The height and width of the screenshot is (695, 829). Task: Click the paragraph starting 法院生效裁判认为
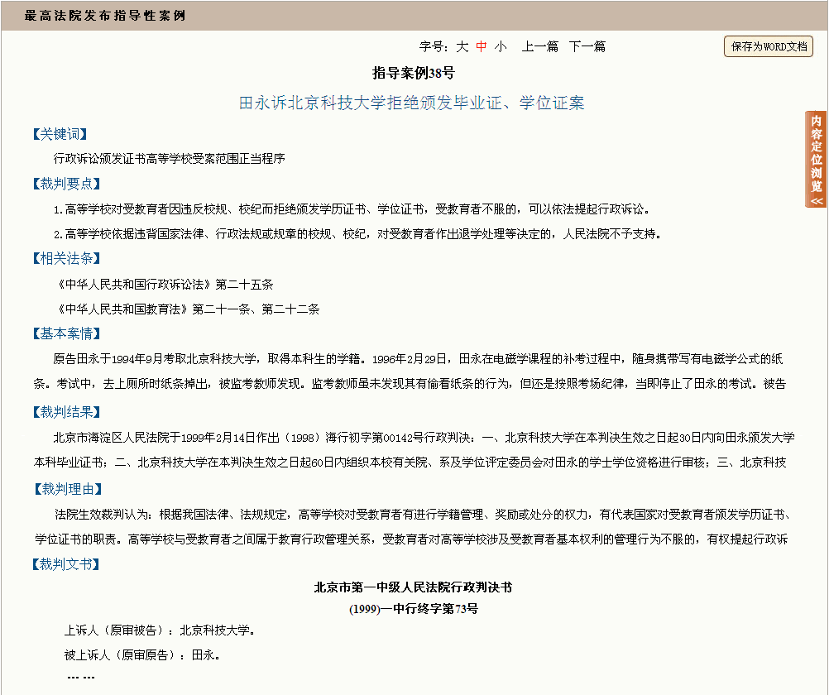point(412,527)
